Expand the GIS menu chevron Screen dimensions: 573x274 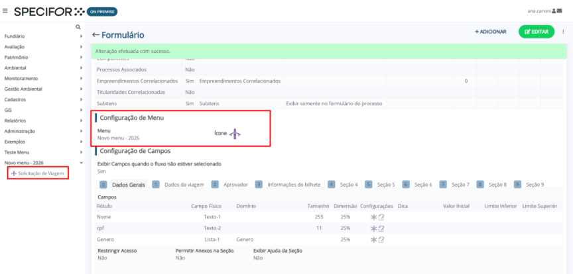81,110
